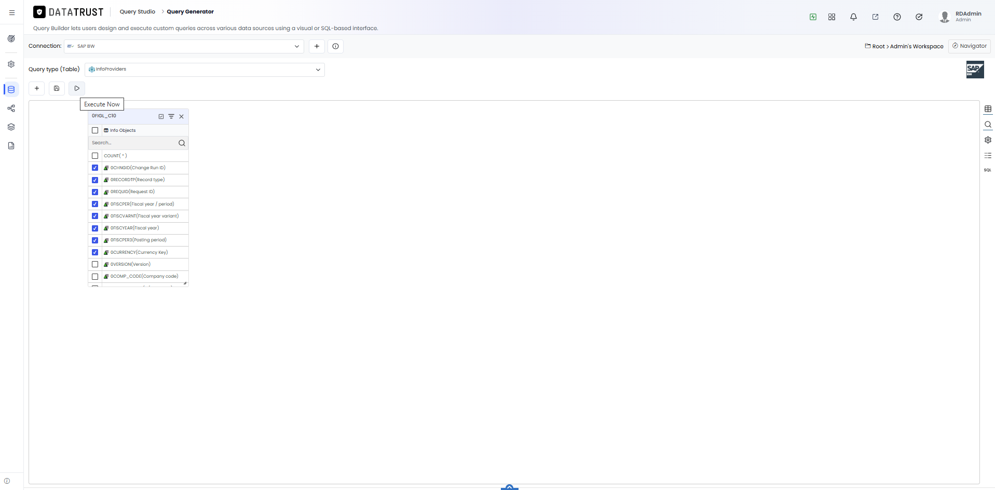Open the hamburger menu in the sidebar
Viewport: 995px width, 490px height.
tap(11, 12)
